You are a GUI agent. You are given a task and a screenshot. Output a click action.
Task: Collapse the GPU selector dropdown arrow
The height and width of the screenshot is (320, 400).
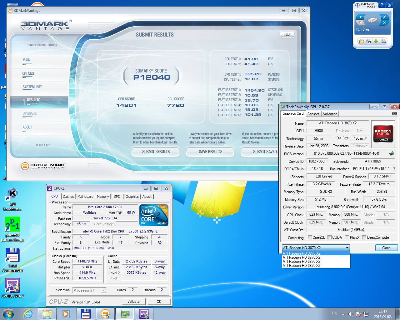(x=347, y=248)
